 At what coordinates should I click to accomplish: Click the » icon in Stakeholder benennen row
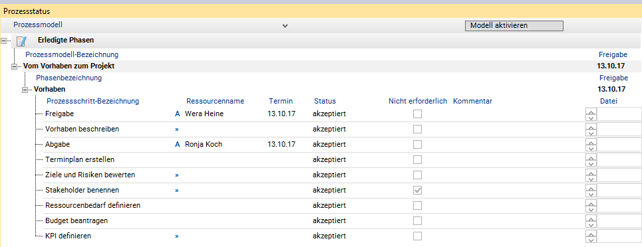tap(177, 190)
